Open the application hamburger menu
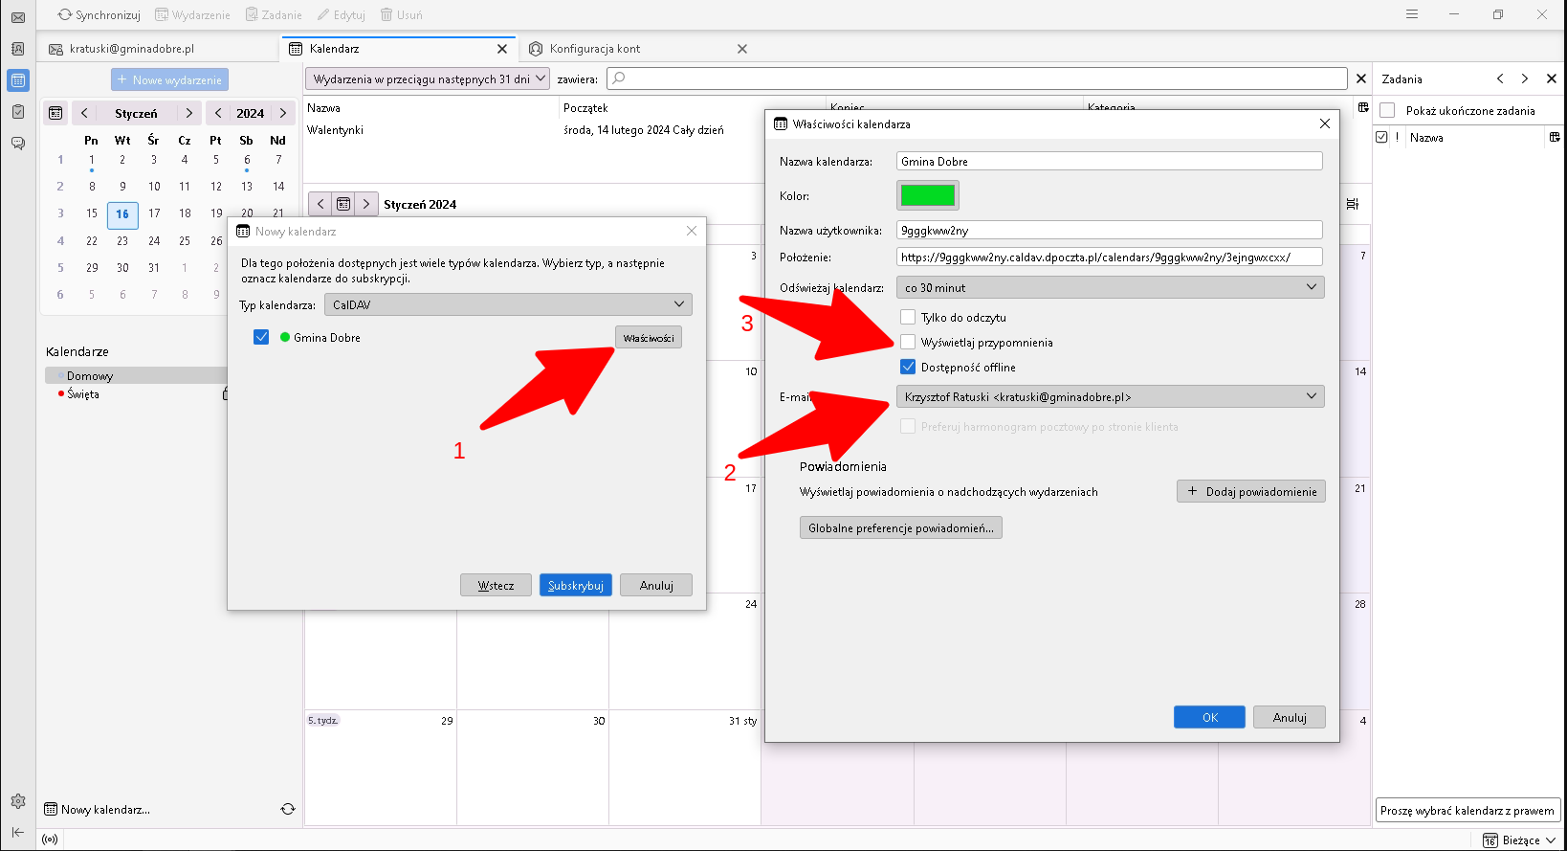1567x851 pixels. pyautogui.click(x=1412, y=14)
